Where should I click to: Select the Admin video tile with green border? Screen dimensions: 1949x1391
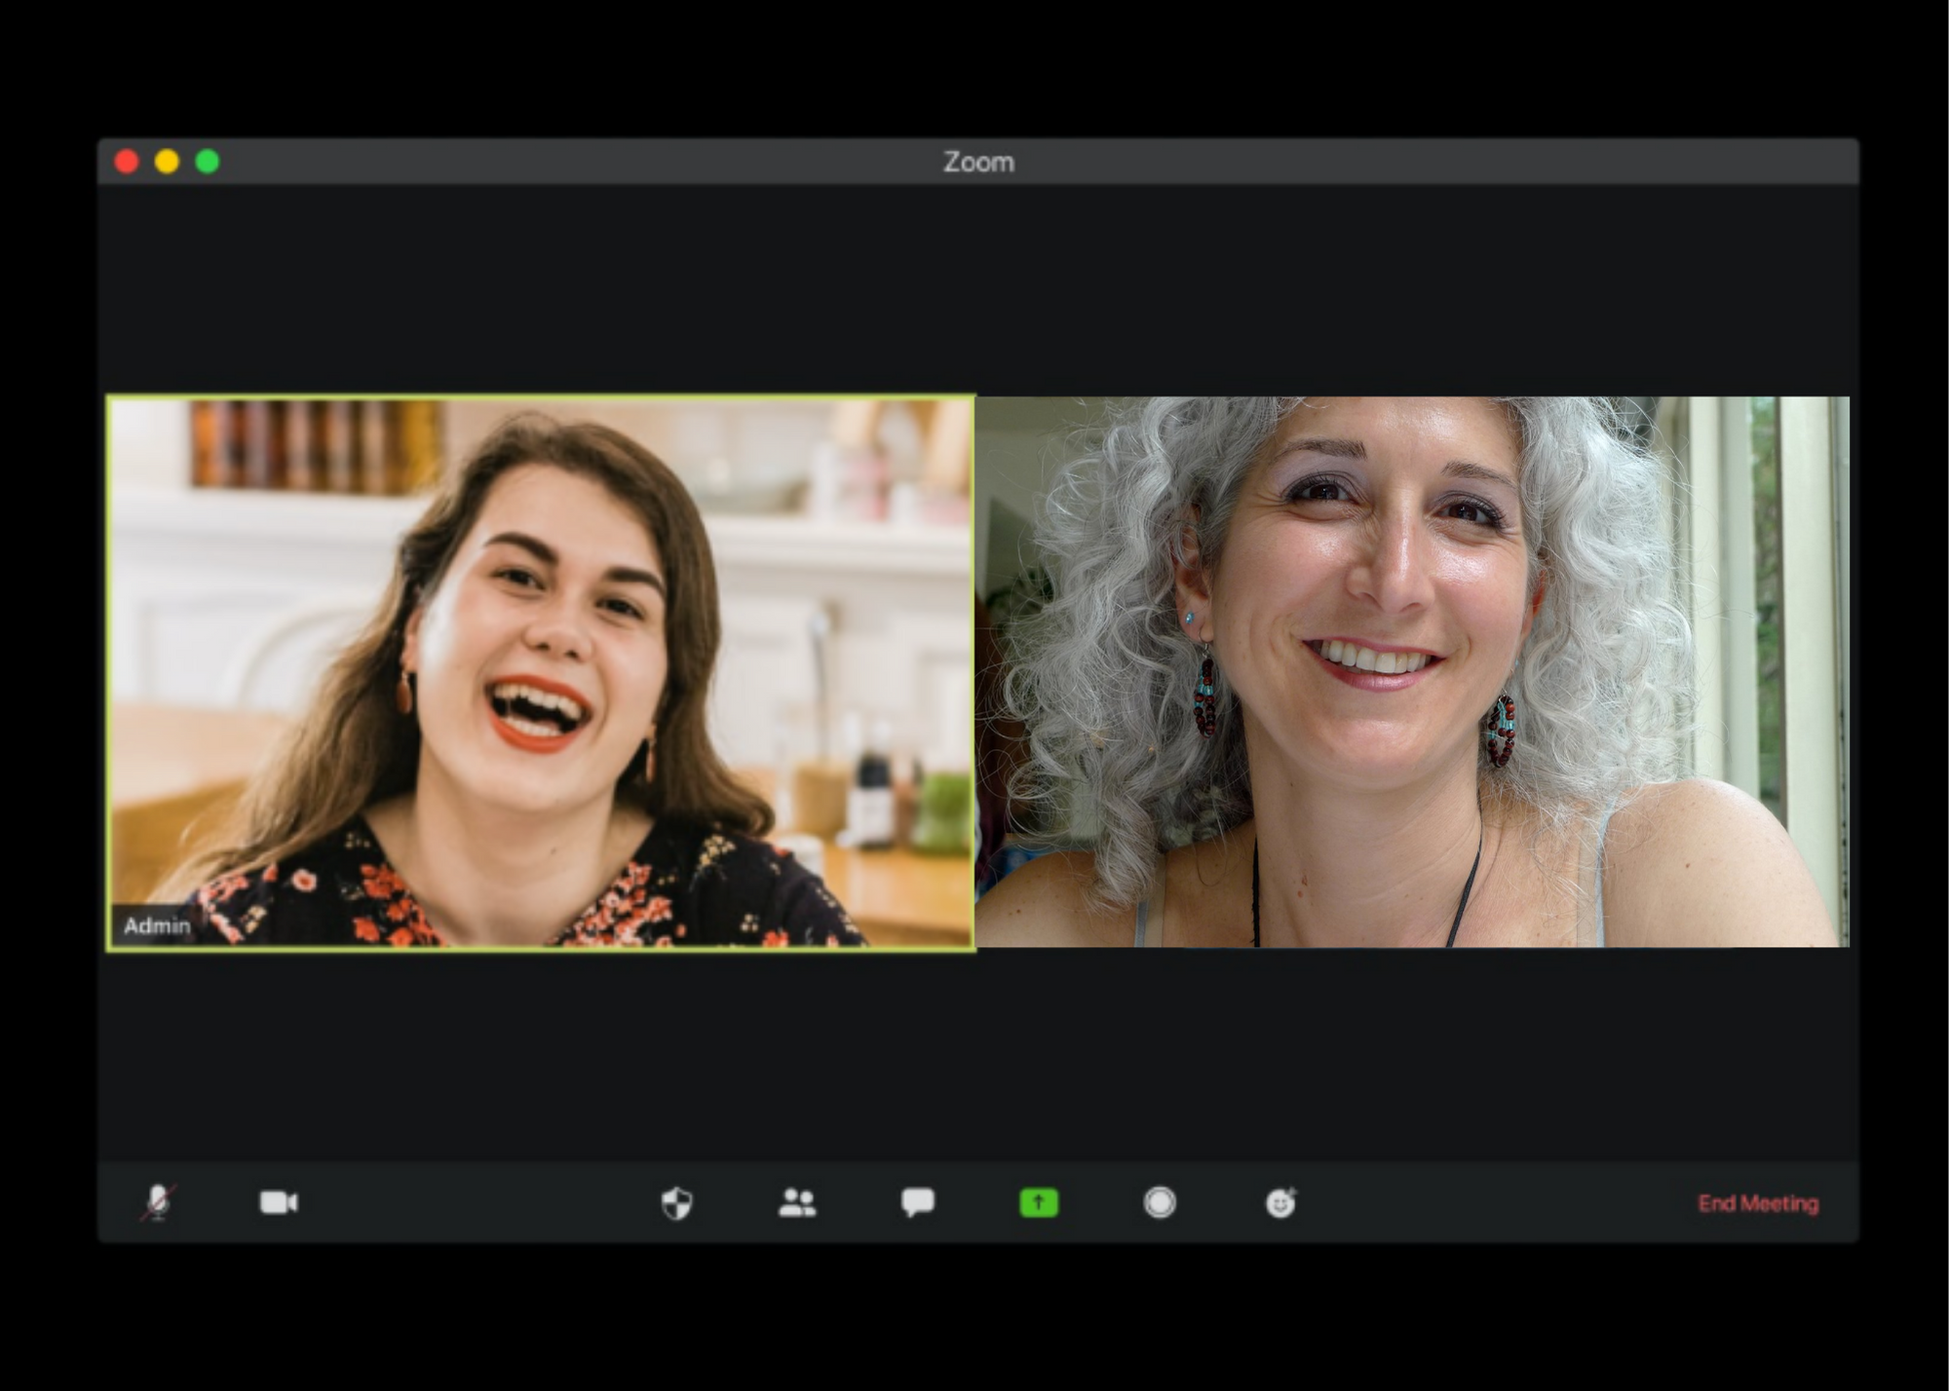pos(540,672)
